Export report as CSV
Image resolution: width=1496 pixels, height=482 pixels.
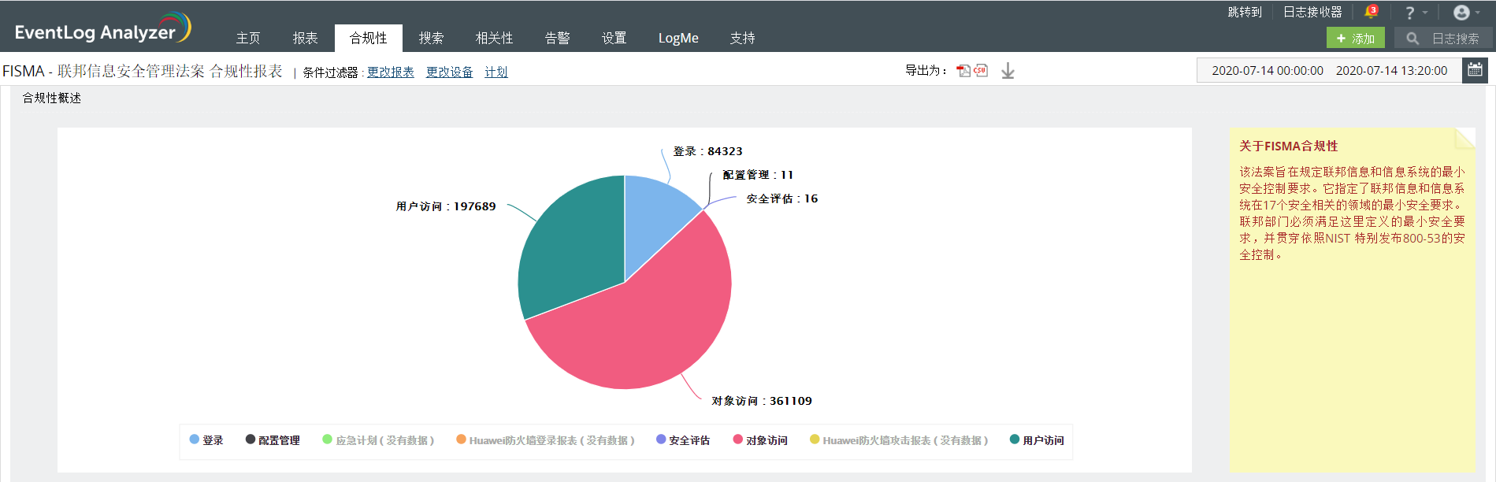pyautogui.click(x=981, y=71)
